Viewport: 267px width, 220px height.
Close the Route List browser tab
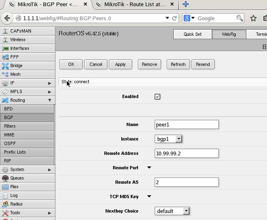tap(172, 4)
